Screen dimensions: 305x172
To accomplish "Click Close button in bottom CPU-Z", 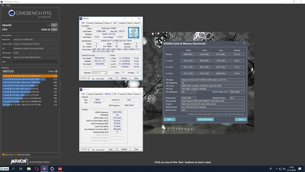I will tap(136, 149).
